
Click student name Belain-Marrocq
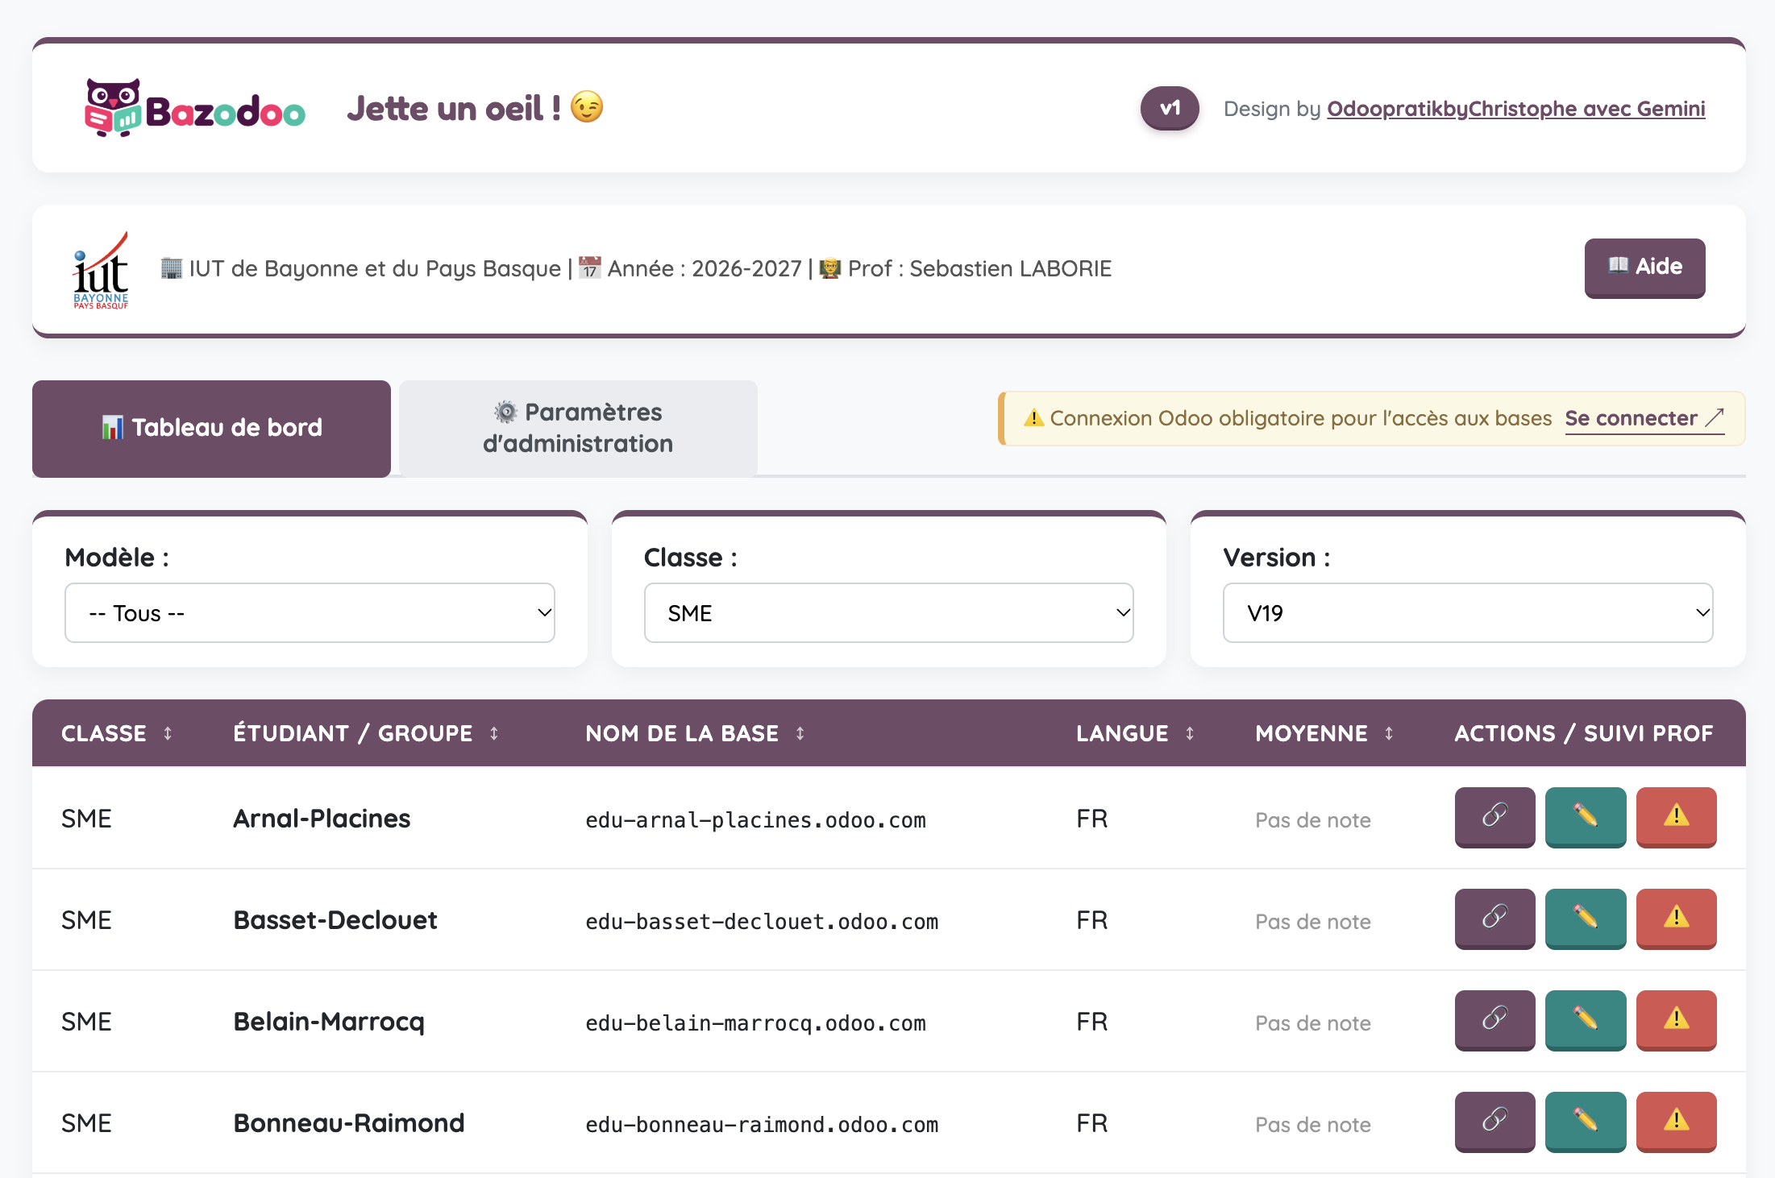click(x=329, y=1022)
